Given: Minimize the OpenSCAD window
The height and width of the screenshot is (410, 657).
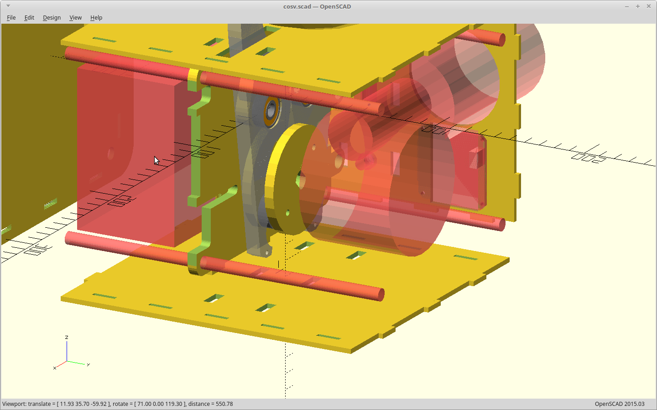Looking at the screenshot, I should click(x=626, y=6).
